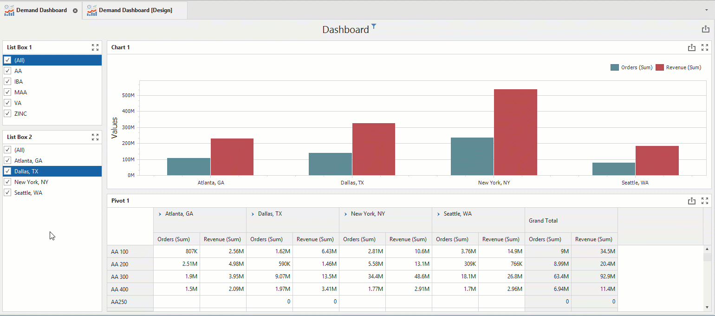Click pivot scrollbar down arrow
This screenshot has height=316, width=715.
coord(707,307)
